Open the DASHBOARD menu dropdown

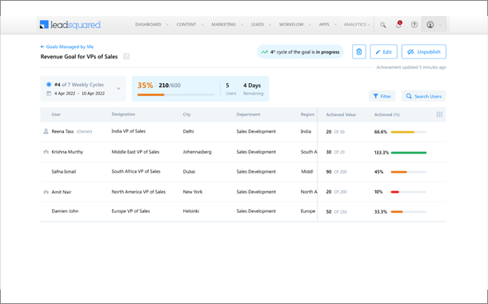point(152,24)
